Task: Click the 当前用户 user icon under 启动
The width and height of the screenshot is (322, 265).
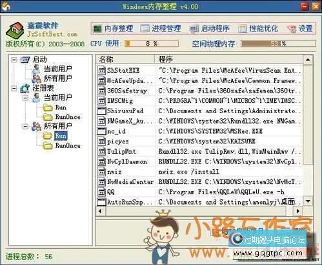Action: [36, 69]
